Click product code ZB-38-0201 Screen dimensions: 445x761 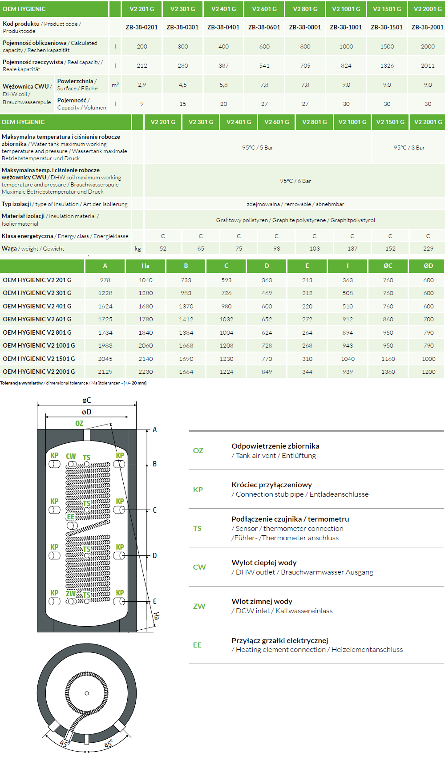click(142, 27)
